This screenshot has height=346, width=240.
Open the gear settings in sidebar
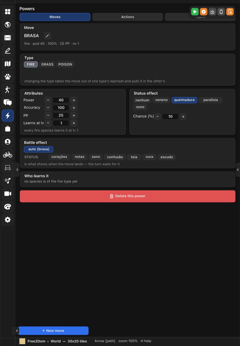pyautogui.click(x=8, y=220)
